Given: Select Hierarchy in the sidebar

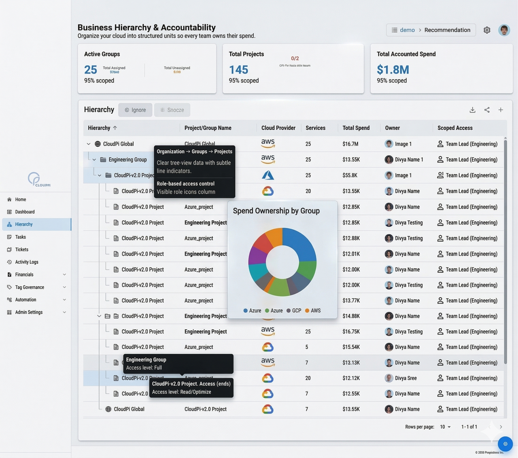Looking at the screenshot, I should [x=36, y=224].
